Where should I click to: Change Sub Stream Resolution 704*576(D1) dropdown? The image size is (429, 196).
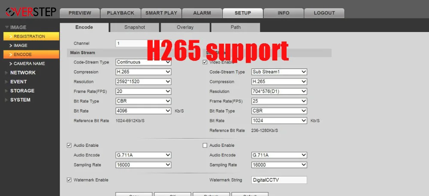coord(279,91)
